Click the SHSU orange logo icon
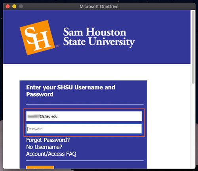 pos(37,38)
